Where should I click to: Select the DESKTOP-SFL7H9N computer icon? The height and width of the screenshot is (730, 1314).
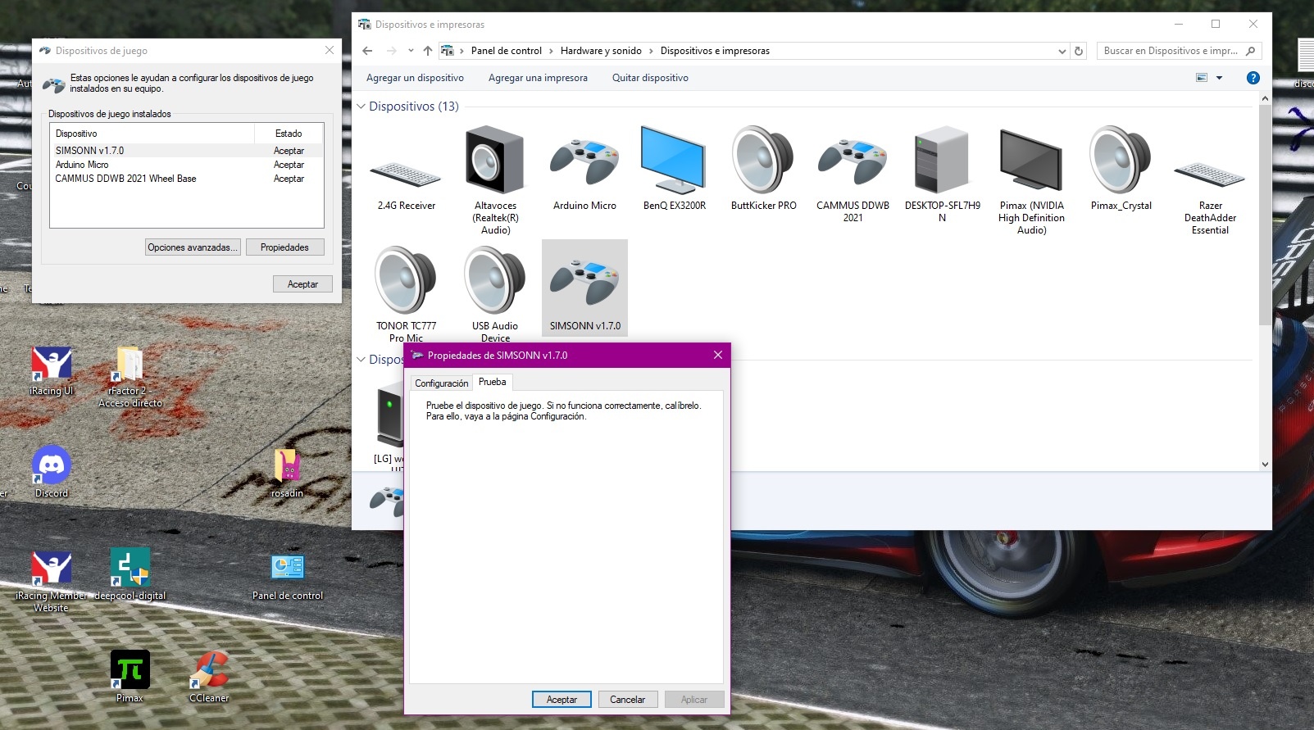point(942,160)
